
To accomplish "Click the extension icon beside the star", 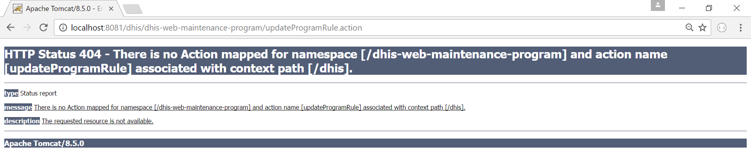I will click(722, 27).
